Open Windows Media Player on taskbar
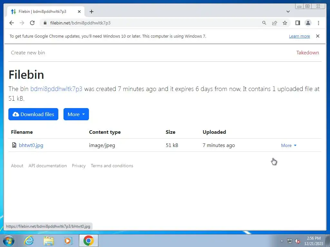The image size is (330, 247). pyautogui.click(x=68, y=241)
